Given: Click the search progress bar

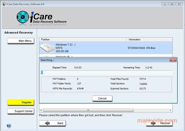Looking at the screenshot, I should (x=106, y=73).
